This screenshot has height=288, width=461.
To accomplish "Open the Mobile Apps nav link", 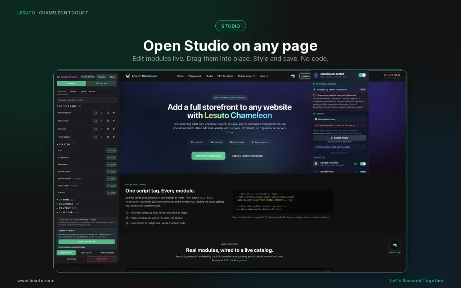I will (246, 76).
